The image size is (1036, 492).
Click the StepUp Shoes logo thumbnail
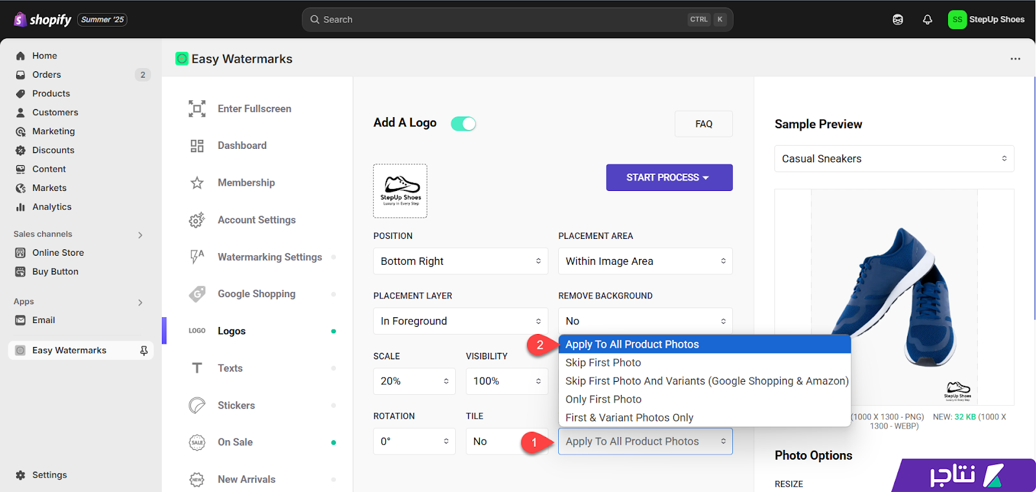pyautogui.click(x=400, y=191)
